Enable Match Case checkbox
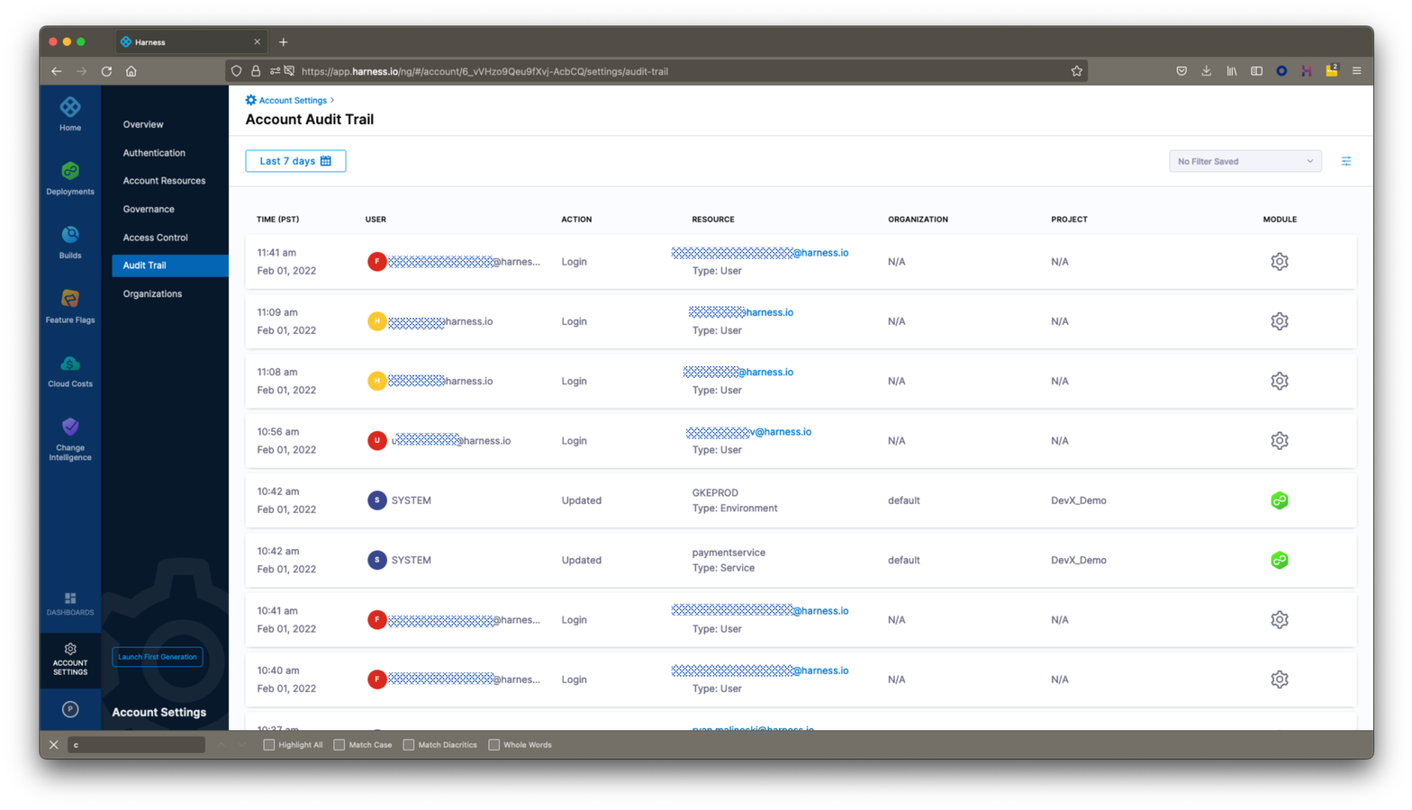This screenshot has height=810, width=1412. (x=339, y=744)
